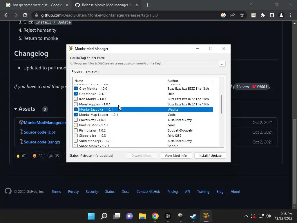Close the Google search tab
Image resolution: width=297 pixels, height=223 pixels.
point(67,5)
